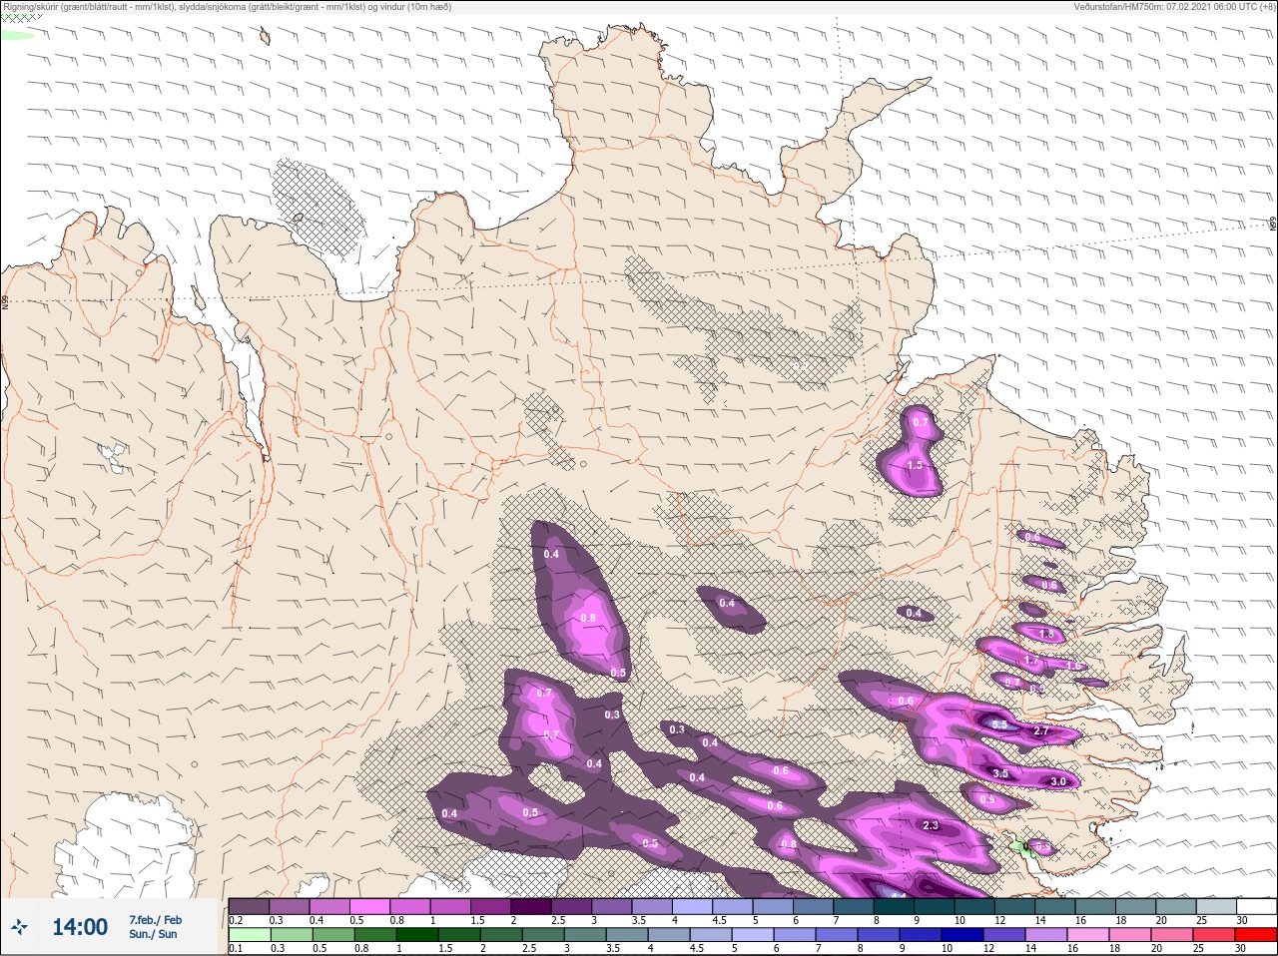Click the 2.3 precipitation value on the map

931,825
